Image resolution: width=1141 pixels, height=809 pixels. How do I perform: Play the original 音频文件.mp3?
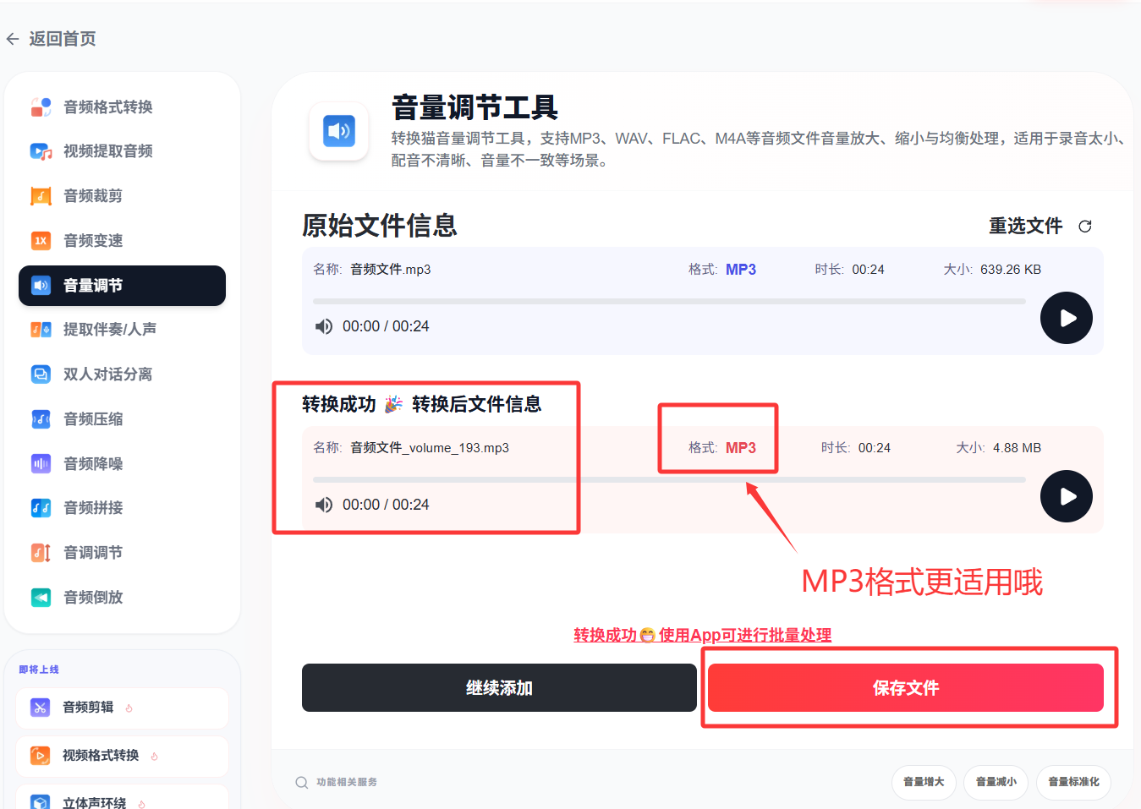coord(1066,318)
